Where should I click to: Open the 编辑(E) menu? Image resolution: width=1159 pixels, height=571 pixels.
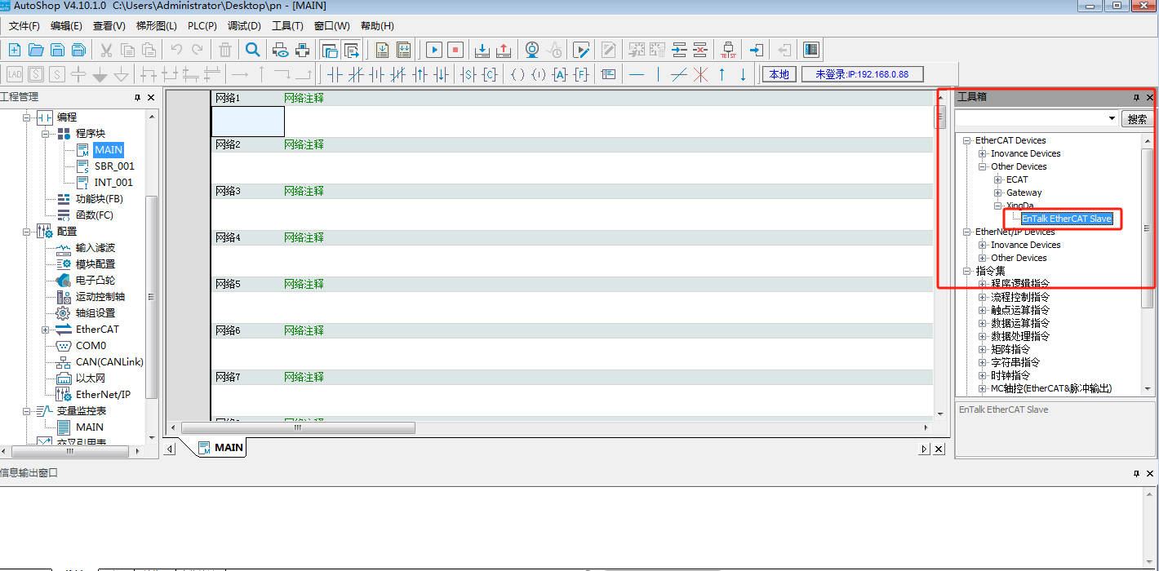(66, 26)
